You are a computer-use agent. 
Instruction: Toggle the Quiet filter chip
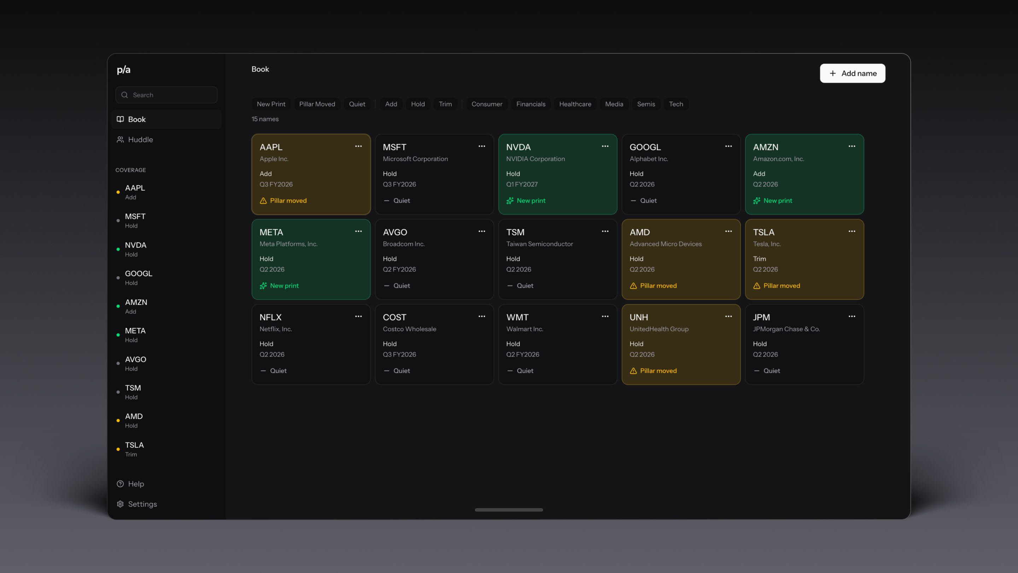(357, 104)
